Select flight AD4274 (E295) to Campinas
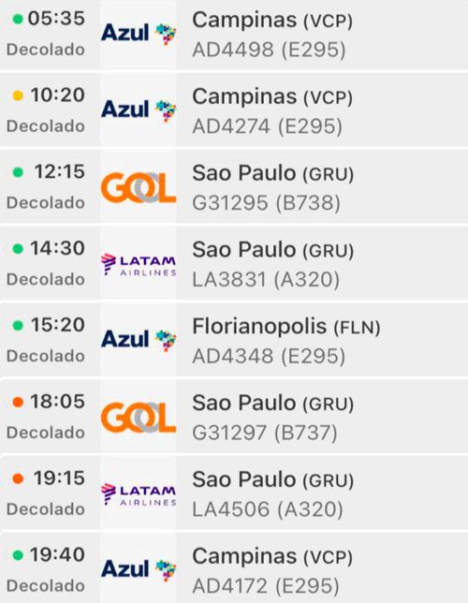 (234, 110)
